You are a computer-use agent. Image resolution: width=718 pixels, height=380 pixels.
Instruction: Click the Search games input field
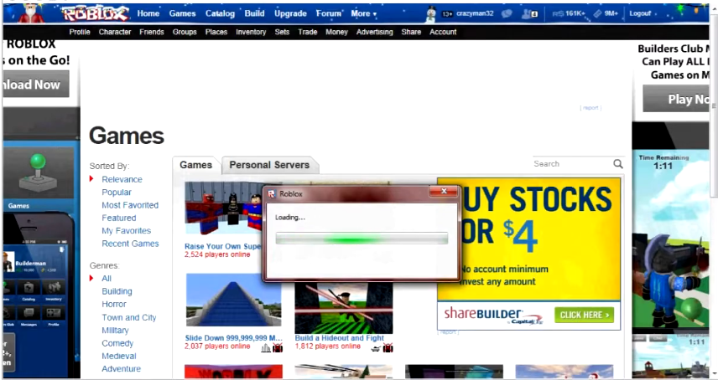coord(570,164)
